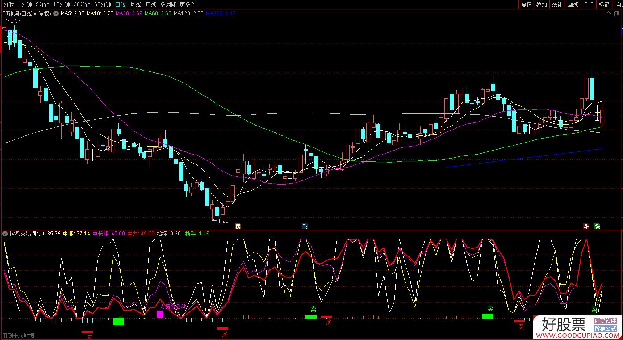The image size is (623, 340).
Task: Expand the ST银河 main chart indicator dropdown
Action: [x=55, y=13]
